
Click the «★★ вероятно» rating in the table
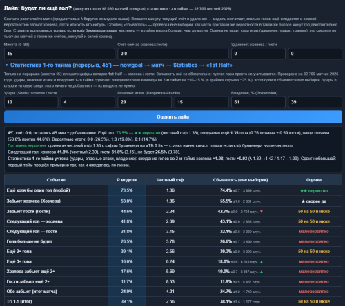pyautogui.click(x=314, y=190)
